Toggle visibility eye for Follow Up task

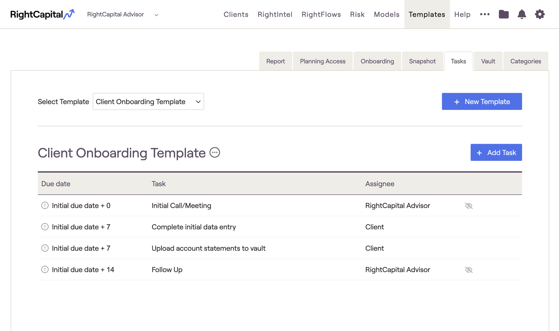click(469, 270)
